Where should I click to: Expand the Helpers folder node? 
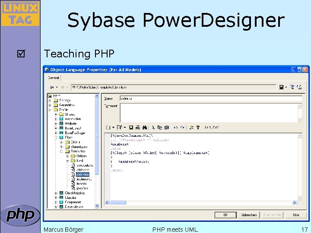67,156
